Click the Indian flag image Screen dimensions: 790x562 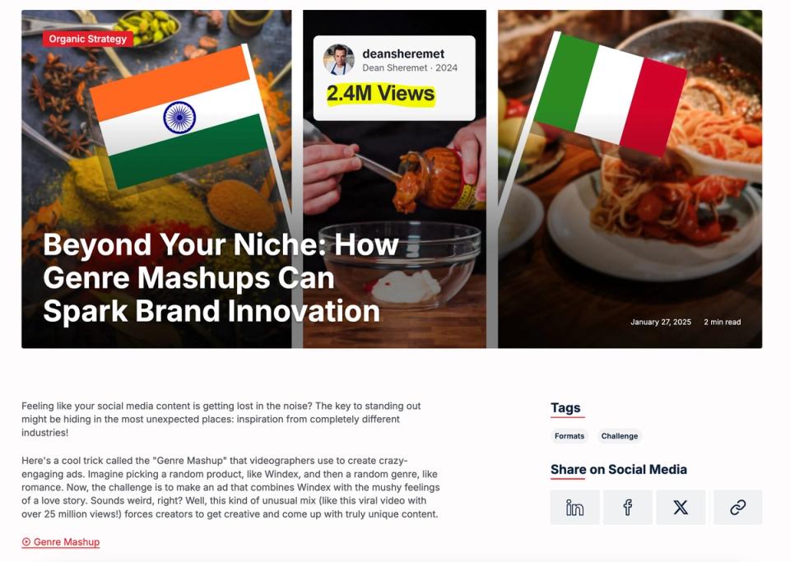tap(179, 117)
